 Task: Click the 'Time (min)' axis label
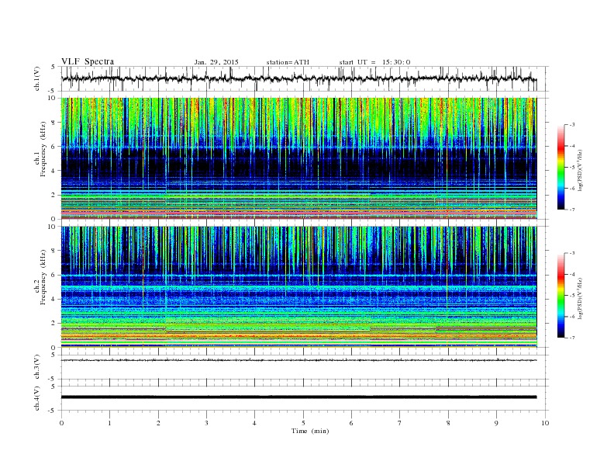(310, 431)
